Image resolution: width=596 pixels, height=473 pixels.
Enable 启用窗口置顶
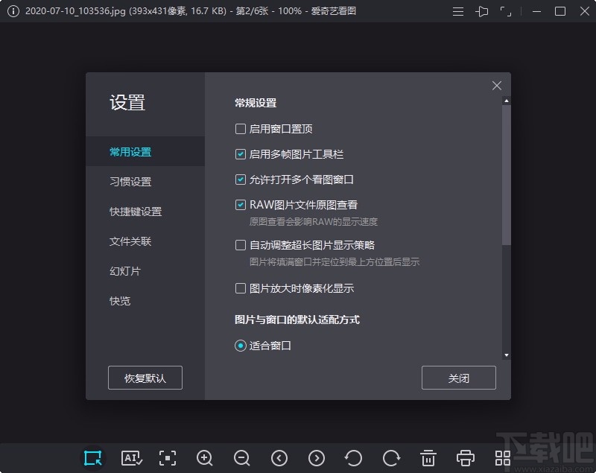[240, 128]
